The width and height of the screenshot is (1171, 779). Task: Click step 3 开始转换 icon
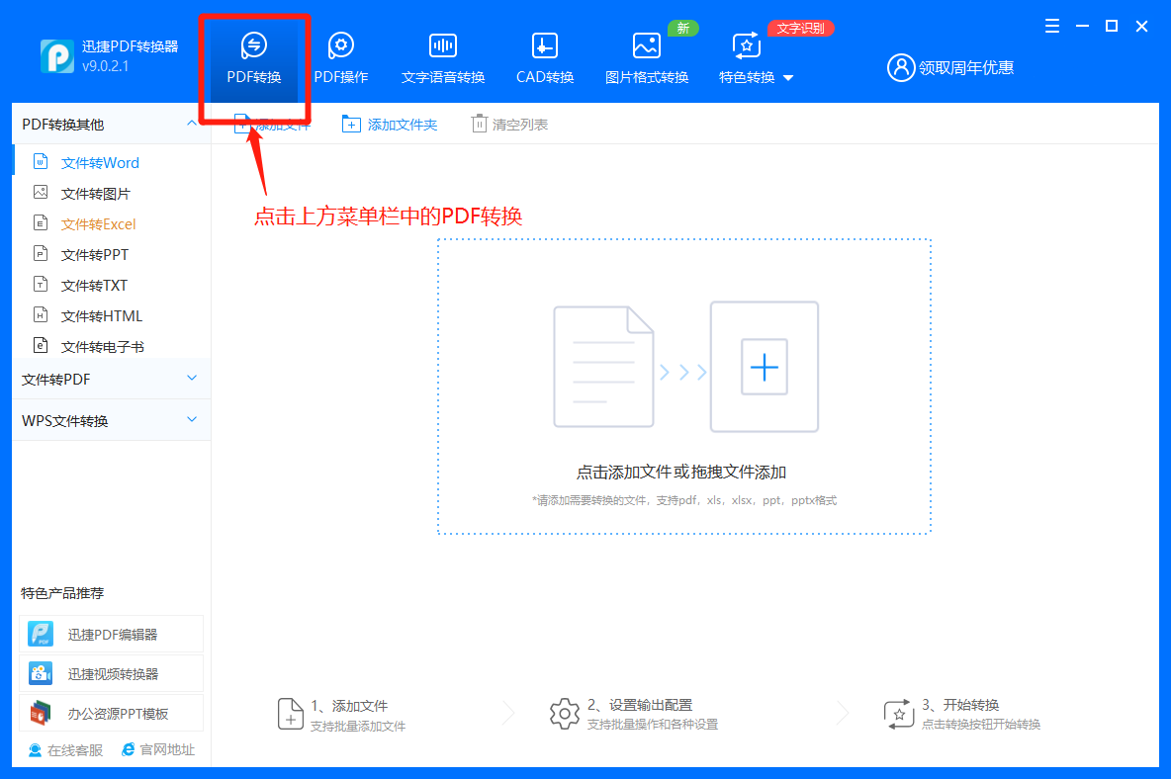899,714
